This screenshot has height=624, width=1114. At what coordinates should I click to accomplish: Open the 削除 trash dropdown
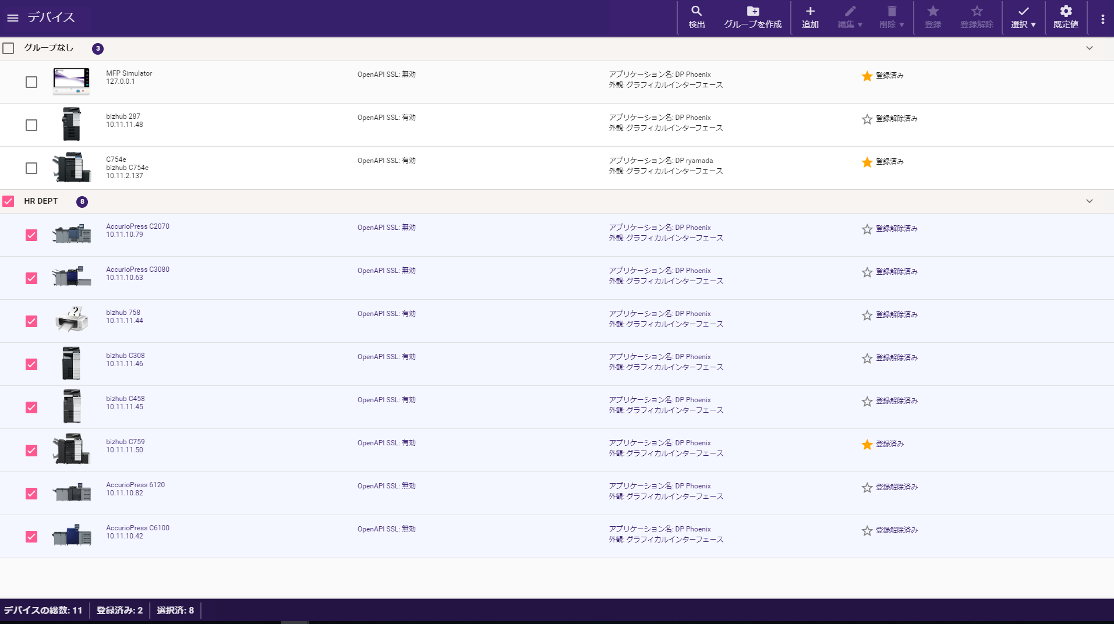click(x=892, y=17)
